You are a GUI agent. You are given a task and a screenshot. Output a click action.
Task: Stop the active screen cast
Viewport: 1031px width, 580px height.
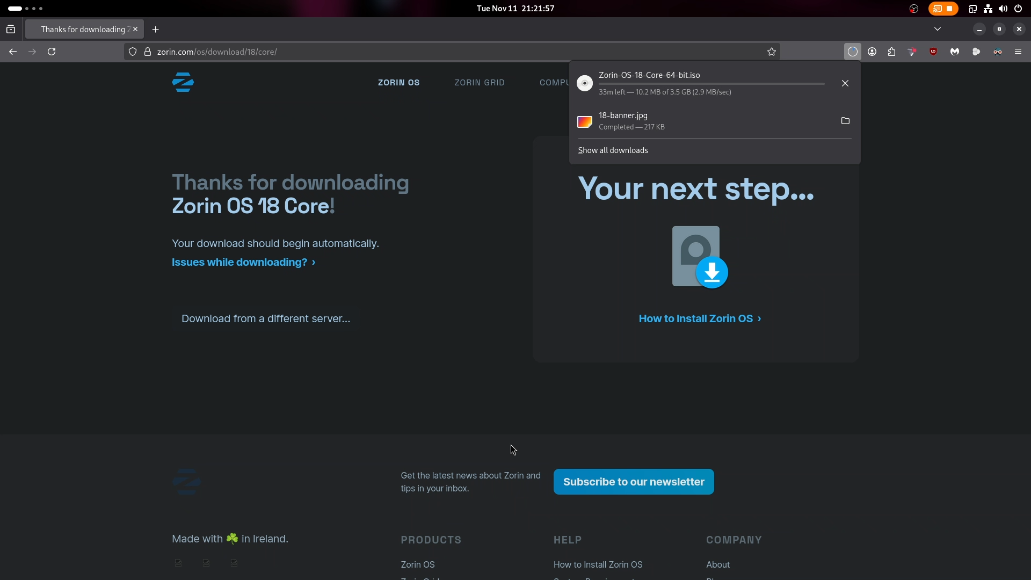coord(950,9)
